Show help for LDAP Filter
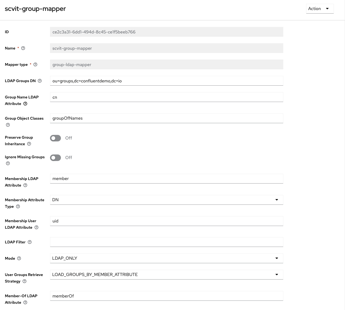345x310 pixels. [30, 242]
